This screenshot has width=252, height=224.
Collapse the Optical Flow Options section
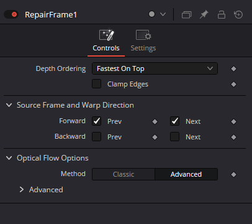[x=9, y=158]
